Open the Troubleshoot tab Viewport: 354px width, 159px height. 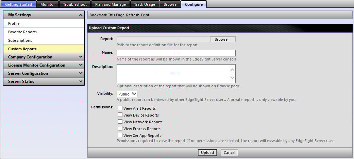click(x=75, y=4)
